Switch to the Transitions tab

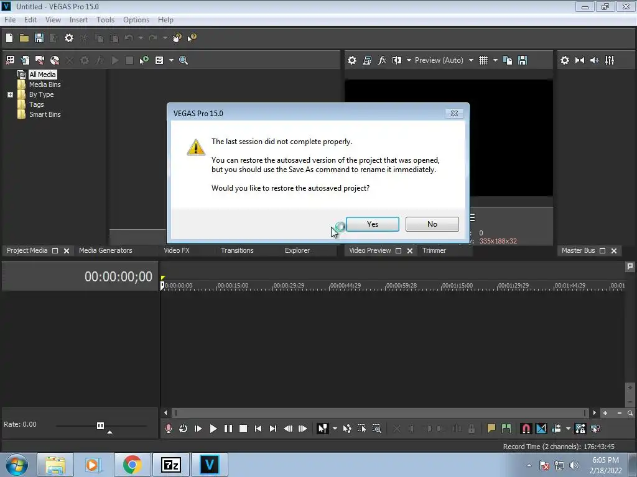(x=237, y=250)
